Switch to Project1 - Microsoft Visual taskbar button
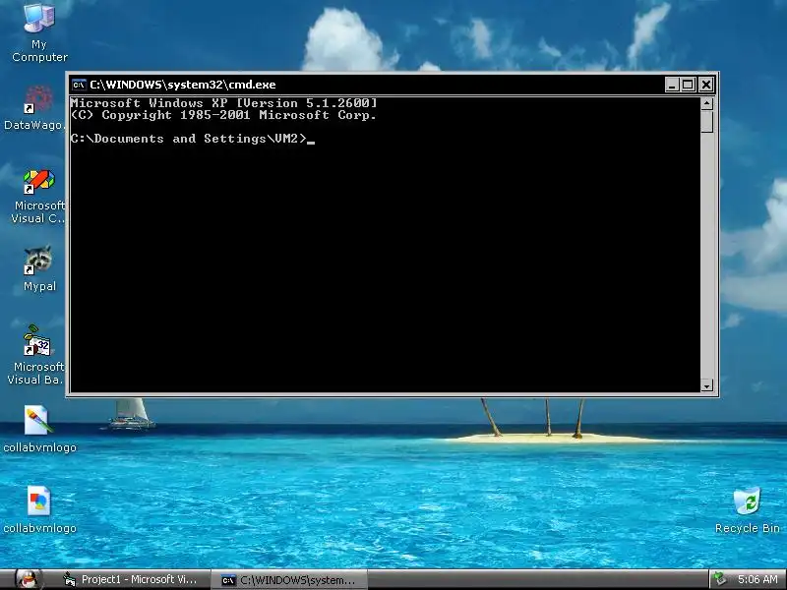The width and height of the screenshot is (787, 590). pyautogui.click(x=131, y=579)
